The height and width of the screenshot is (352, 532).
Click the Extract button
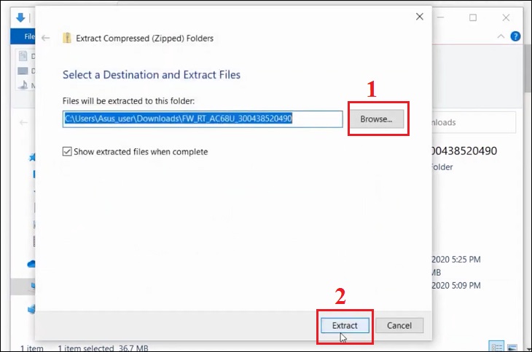point(345,325)
